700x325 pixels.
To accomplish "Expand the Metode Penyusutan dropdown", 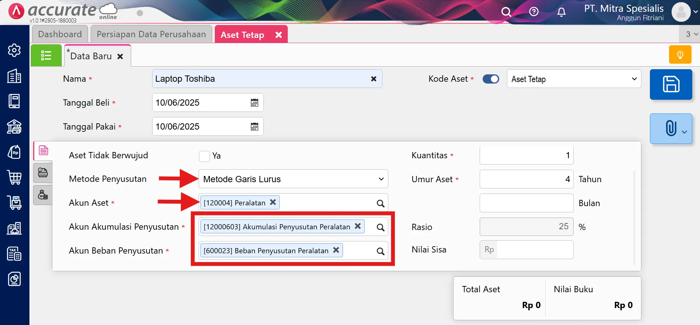I will click(293, 179).
